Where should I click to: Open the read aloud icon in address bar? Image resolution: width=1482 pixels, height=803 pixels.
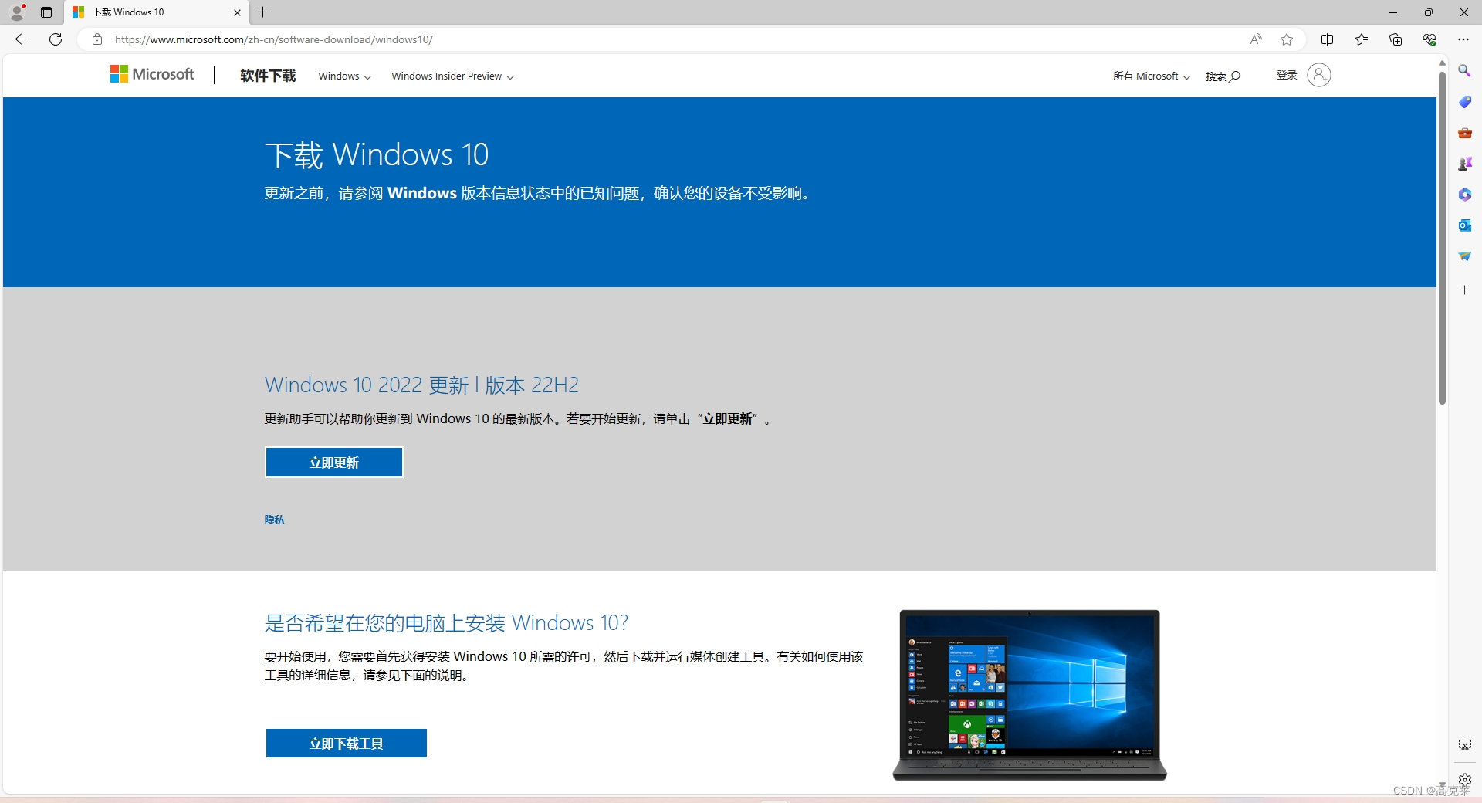click(1256, 39)
